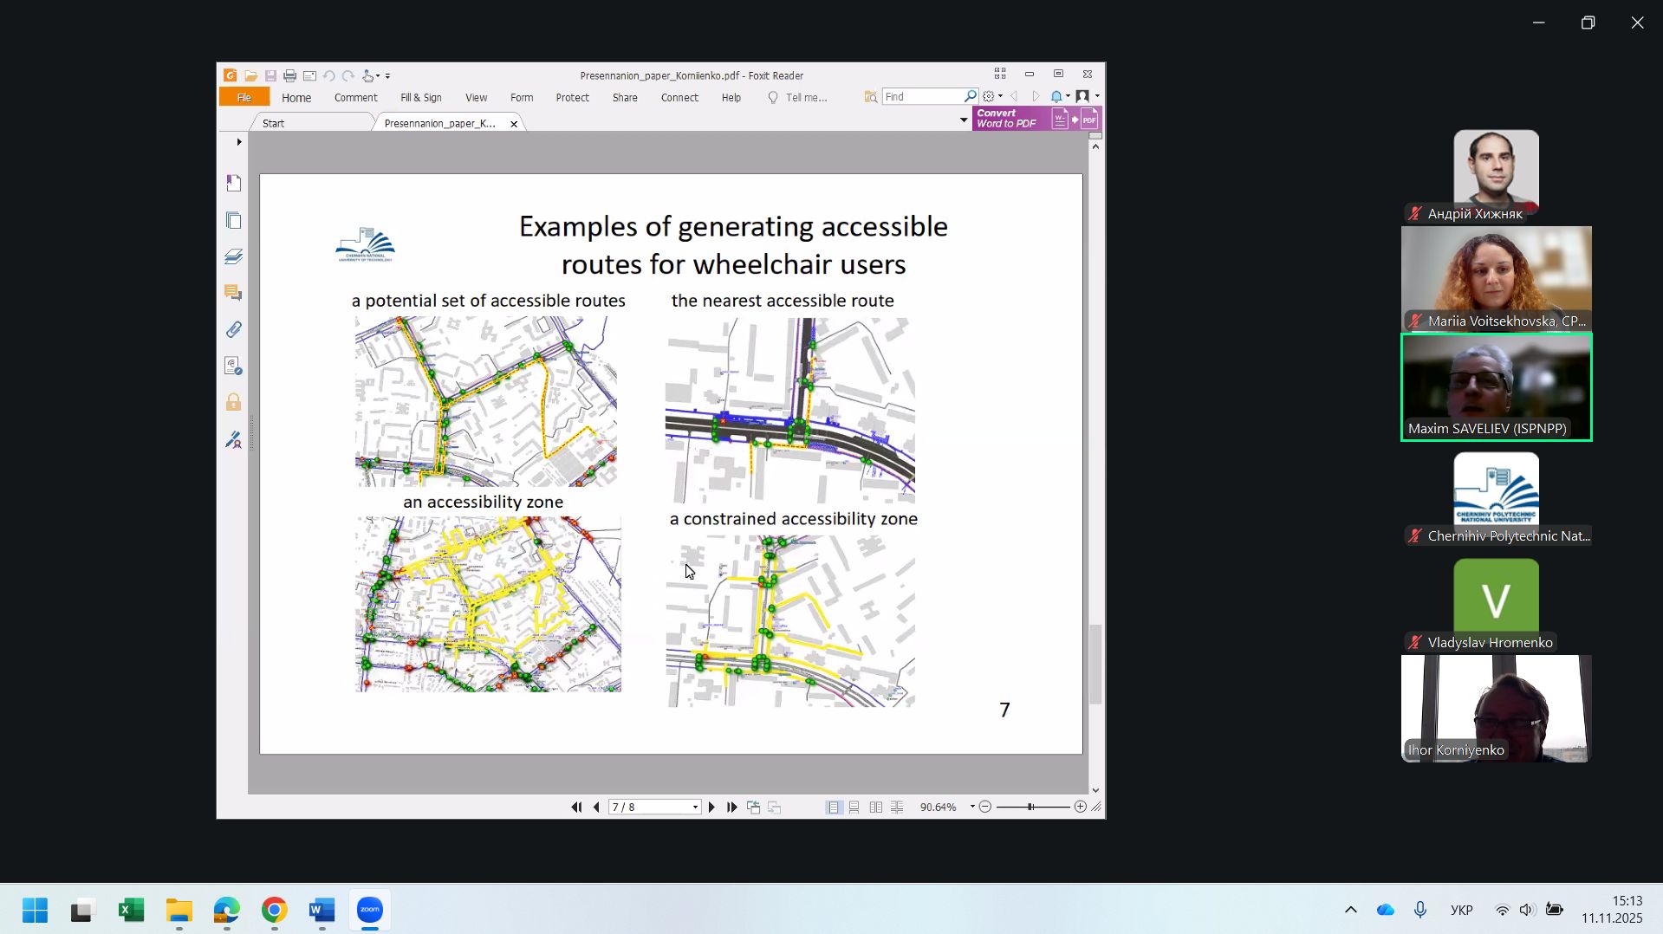The image size is (1663, 934).
Task: Enable Single Page view mode
Action: click(833, 807)
